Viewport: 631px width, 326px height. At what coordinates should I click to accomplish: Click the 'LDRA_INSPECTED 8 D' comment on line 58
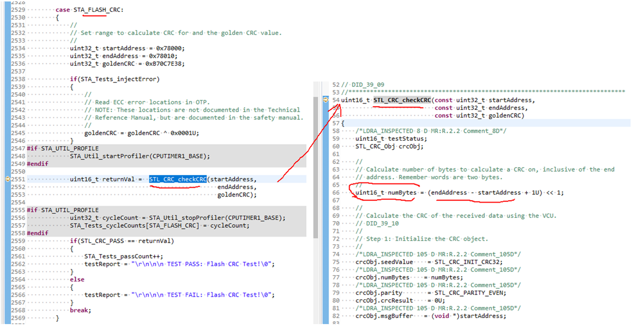point(431,131)
